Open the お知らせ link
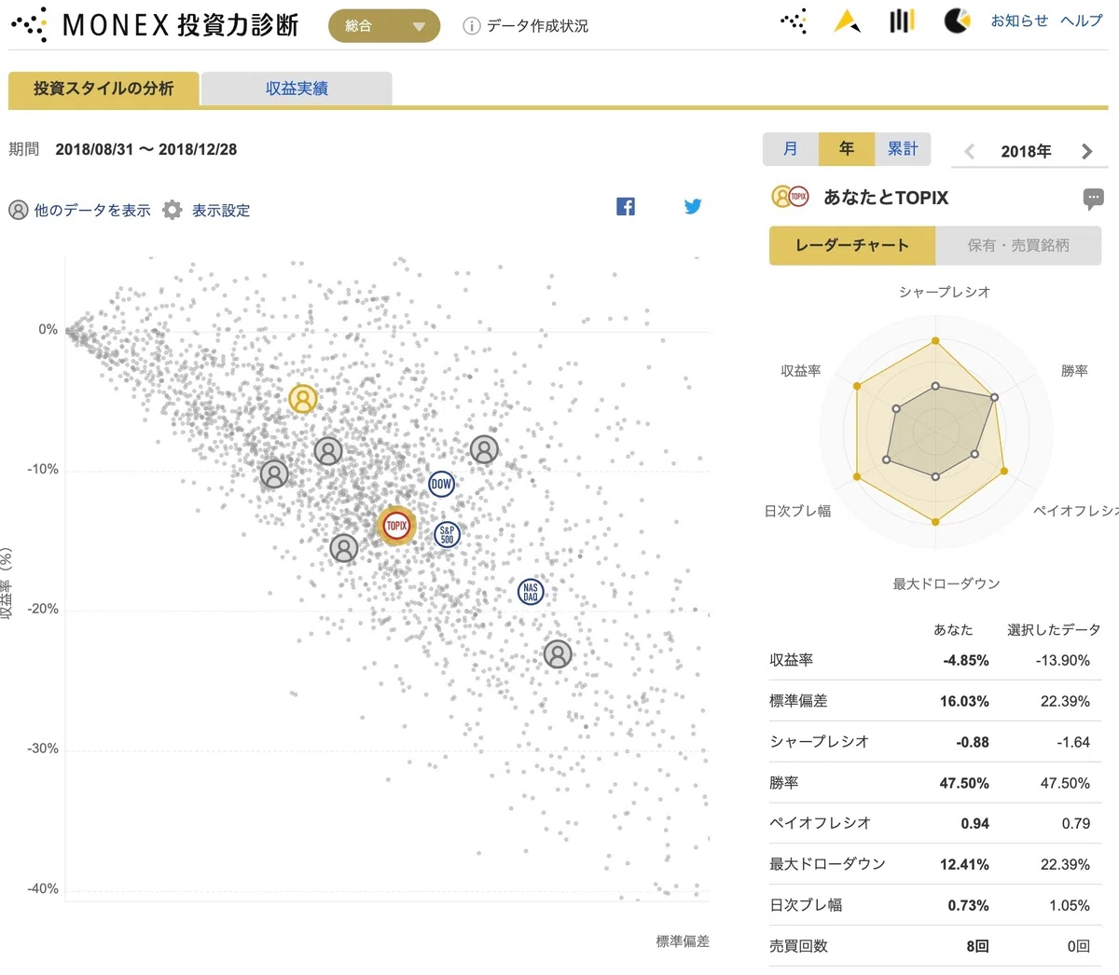Image resolution: width=1119 pixels, height=975 pixels. (x=1019, y=21)
